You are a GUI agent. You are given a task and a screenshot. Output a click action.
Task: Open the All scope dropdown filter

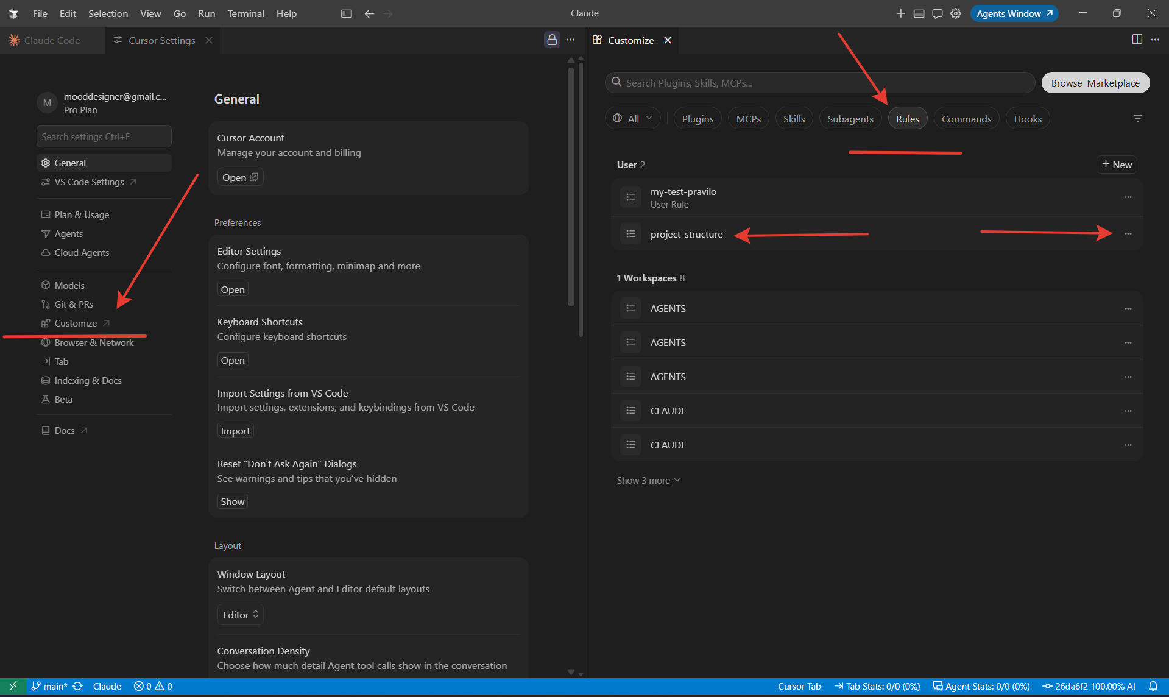[x=633, y=118]
